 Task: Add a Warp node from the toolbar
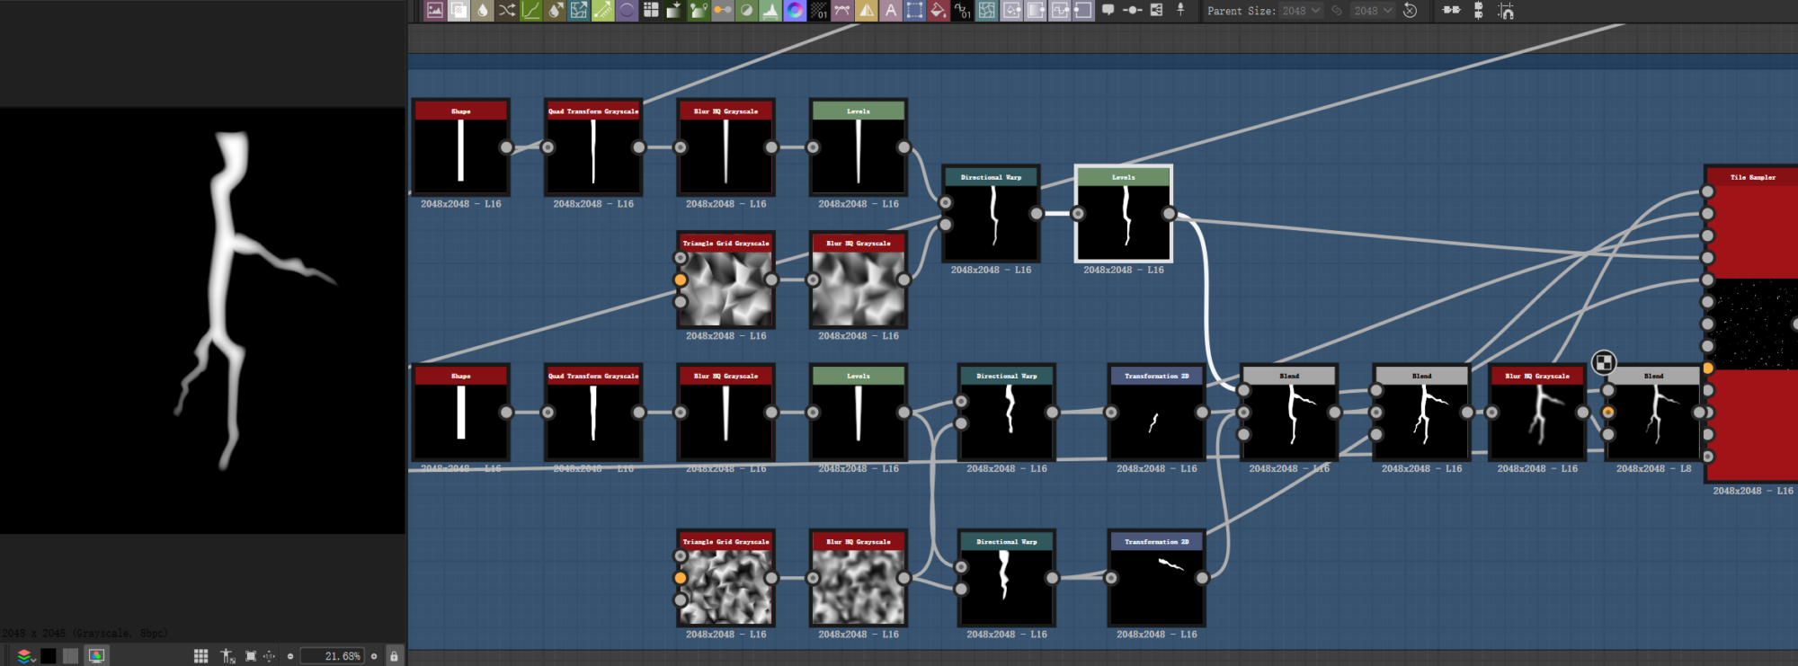pyautogui.click(x=987, y=11)
